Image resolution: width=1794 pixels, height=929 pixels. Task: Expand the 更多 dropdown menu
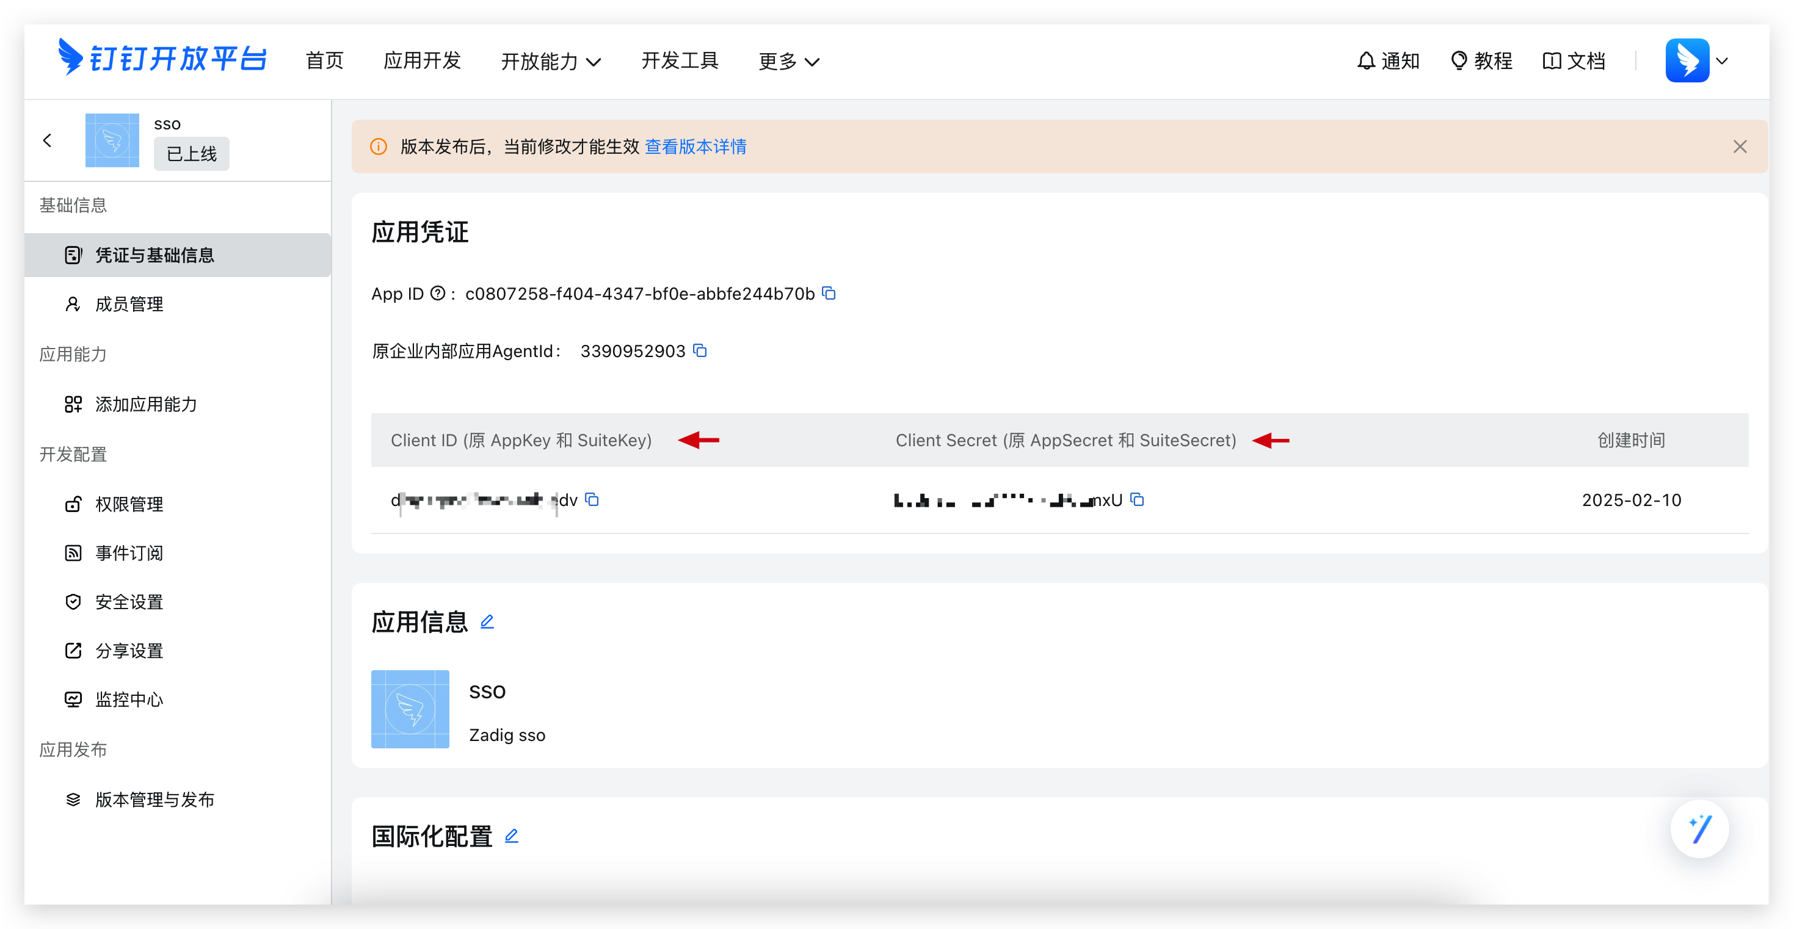[788, 61]
